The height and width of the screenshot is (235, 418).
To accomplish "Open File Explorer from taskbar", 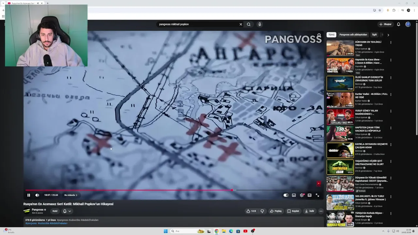I will pos(224,231).
